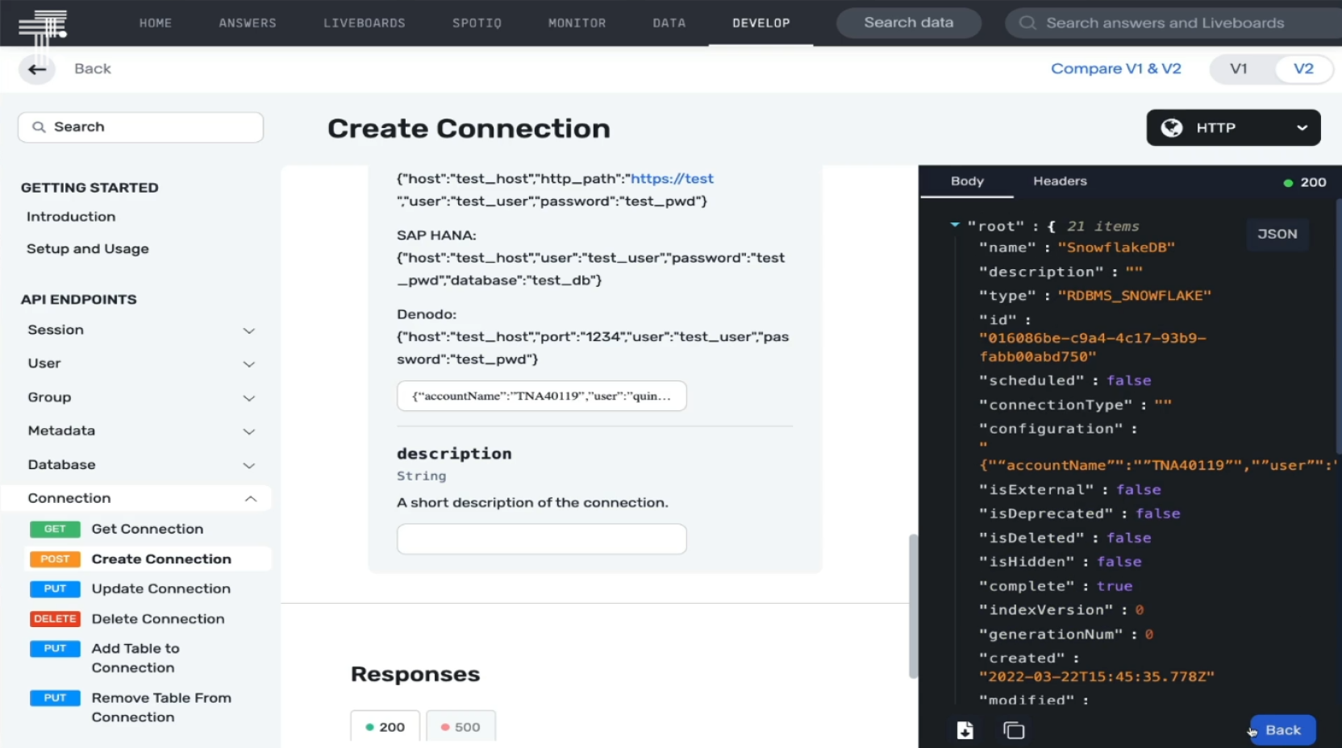Open the DEVELOP navigation tab
The width and height of the screenshot is (1342, 748).
tap(761, 23)
